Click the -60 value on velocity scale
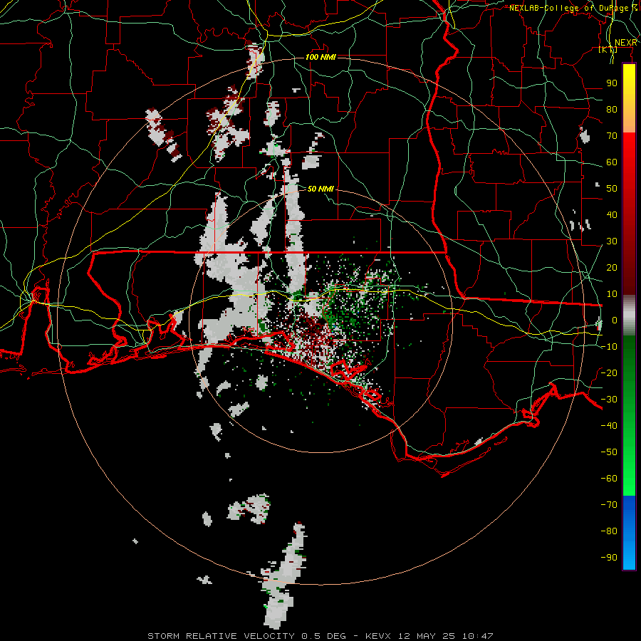Image resolution: width=641 pixels, height=641 pixels. [x=609, y=479]
